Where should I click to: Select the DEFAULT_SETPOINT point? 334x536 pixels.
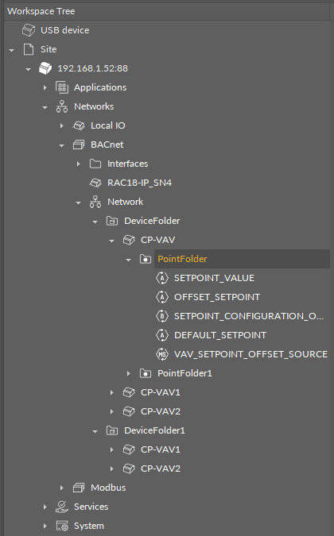[220, 335]
